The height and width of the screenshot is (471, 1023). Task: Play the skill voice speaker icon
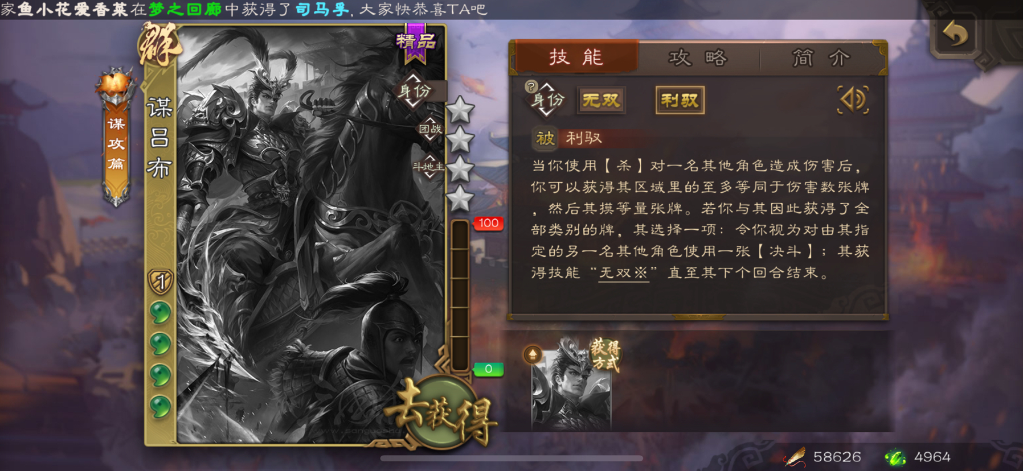coord(853,100)
